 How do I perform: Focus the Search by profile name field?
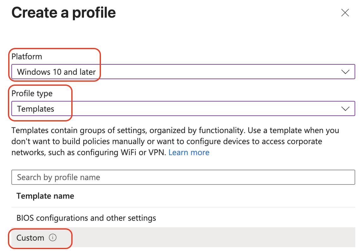pos(183,177)
